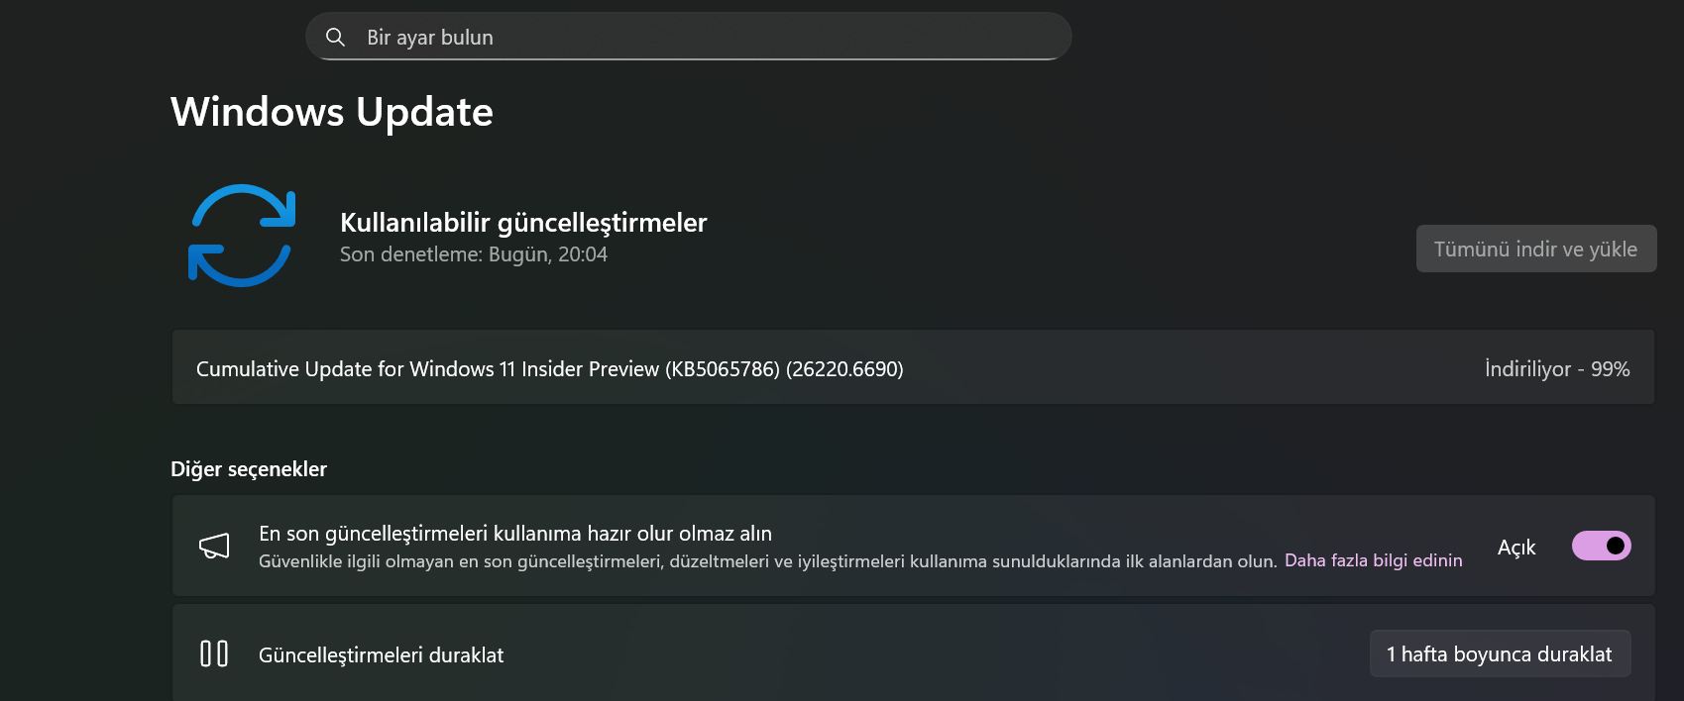Toggle off the 'En son güncelleştirmeleri' switch

(x=1601, y=546)
